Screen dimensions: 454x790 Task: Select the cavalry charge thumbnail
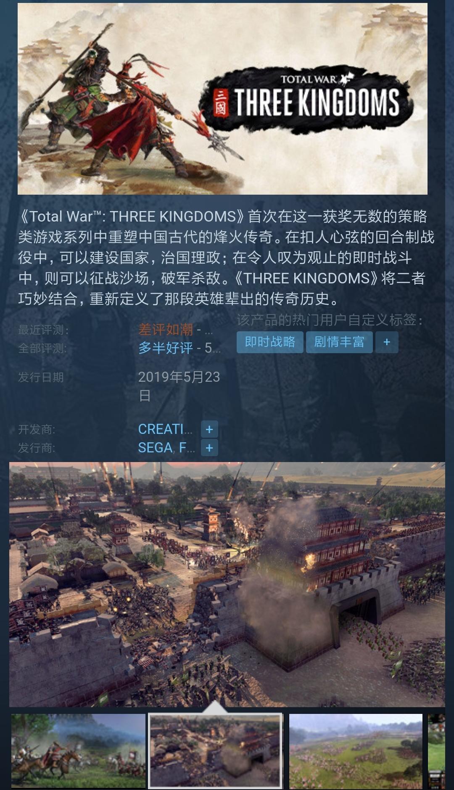[x=78, y=750]
